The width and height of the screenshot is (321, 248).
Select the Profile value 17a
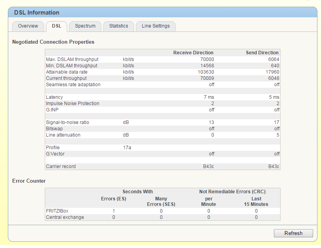(x=127, y=148)
